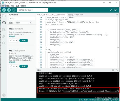The image size is (120, 101).
Task: Click the boards search field containing esp32
Action: [22, 18]
